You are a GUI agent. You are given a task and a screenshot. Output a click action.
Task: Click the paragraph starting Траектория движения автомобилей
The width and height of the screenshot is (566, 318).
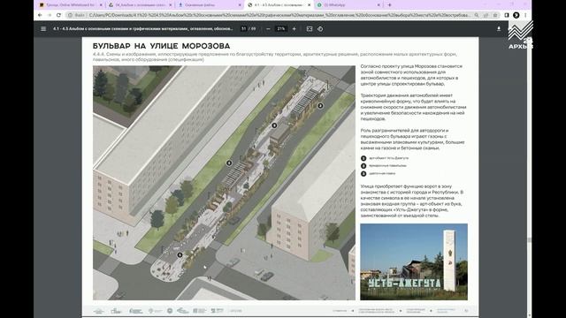point(413,107)
